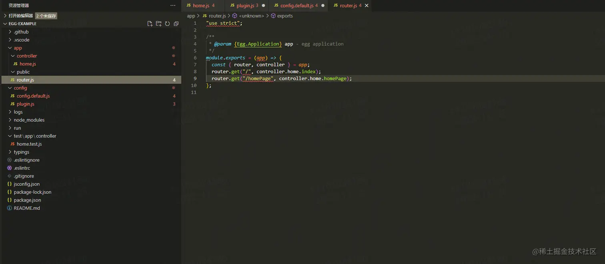Click line number 9 in the gutter

point(195,78)
